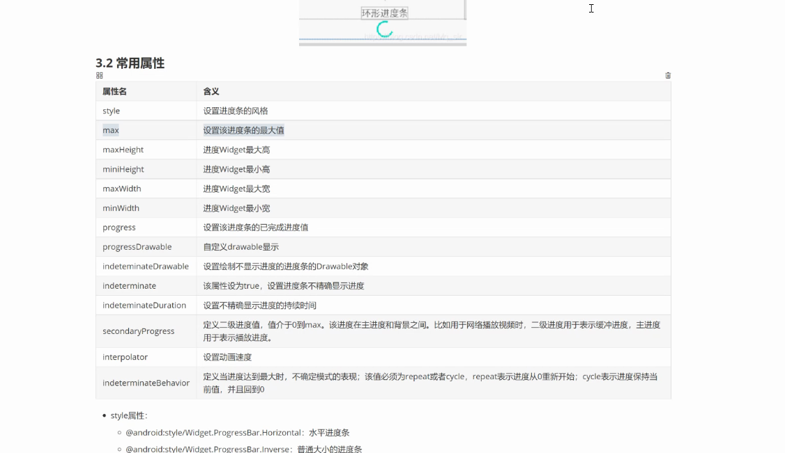The image size is (785, 453).
Task: Click the '设置绘制不显示进度的进度条的Drawable对象' description
Action: pyautogui.click(x=286, y=267)
